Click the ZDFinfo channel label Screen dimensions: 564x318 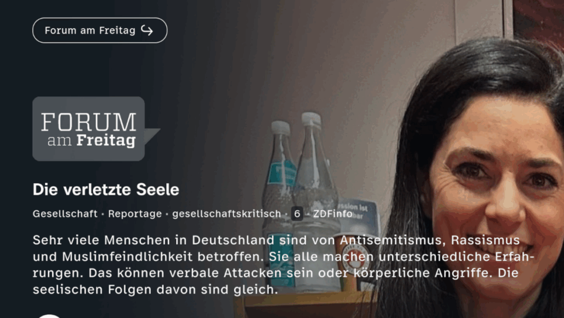[x=333, y=214]
